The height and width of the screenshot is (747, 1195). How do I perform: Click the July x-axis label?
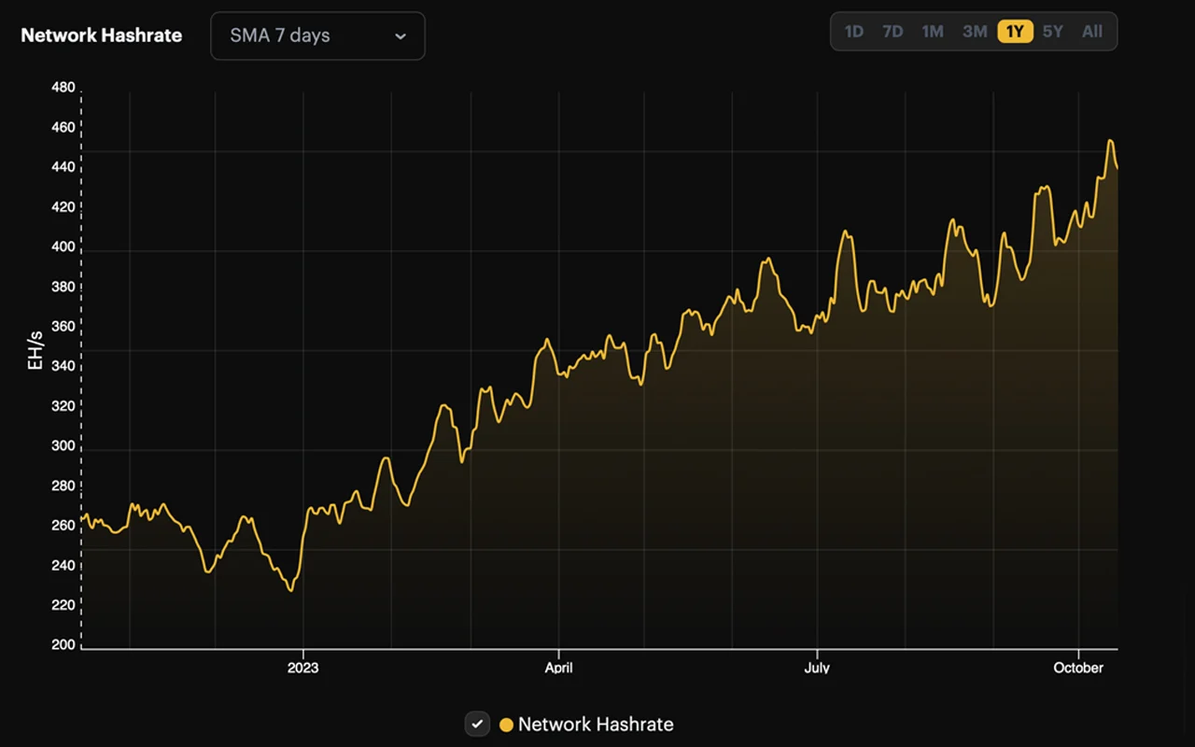(817, 668)
